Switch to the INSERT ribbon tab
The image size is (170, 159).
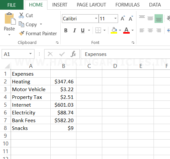60,5
